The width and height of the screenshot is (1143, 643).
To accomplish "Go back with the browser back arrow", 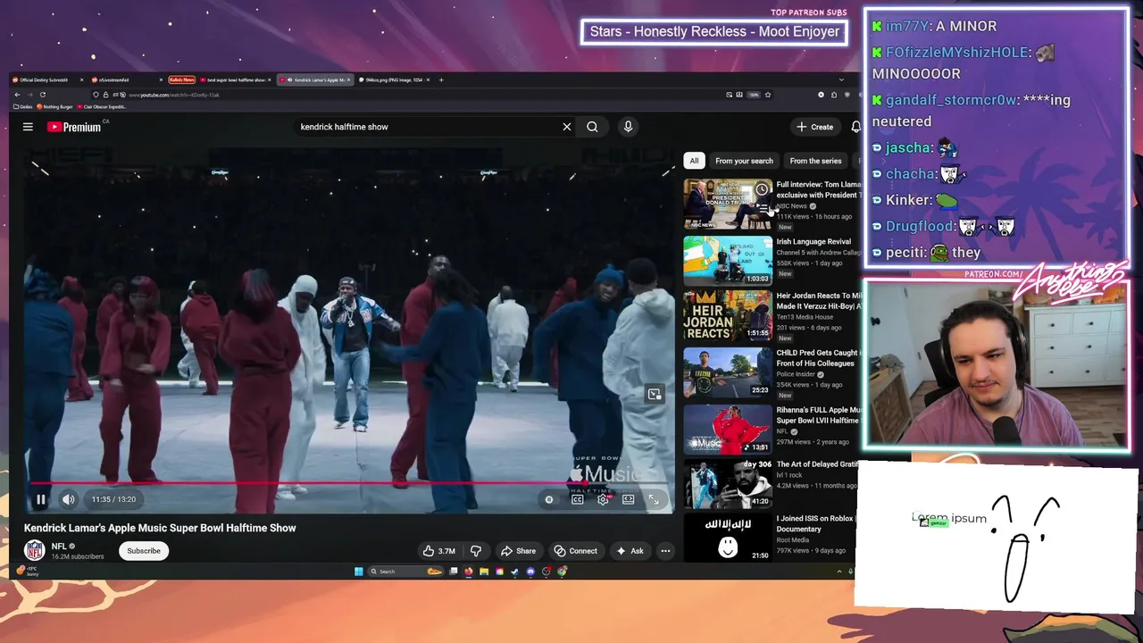I will (x=17, y=94).
